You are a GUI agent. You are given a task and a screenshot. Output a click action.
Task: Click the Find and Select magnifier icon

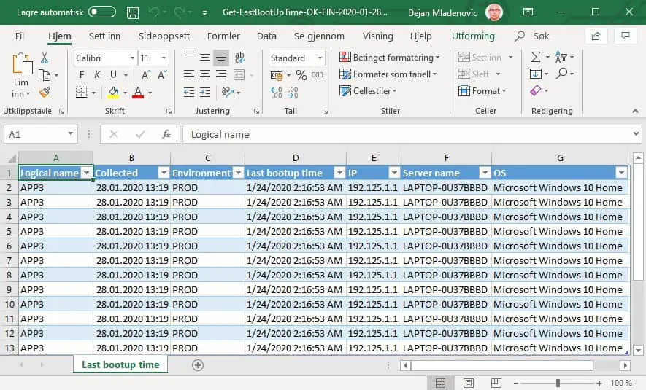(561, 73)
